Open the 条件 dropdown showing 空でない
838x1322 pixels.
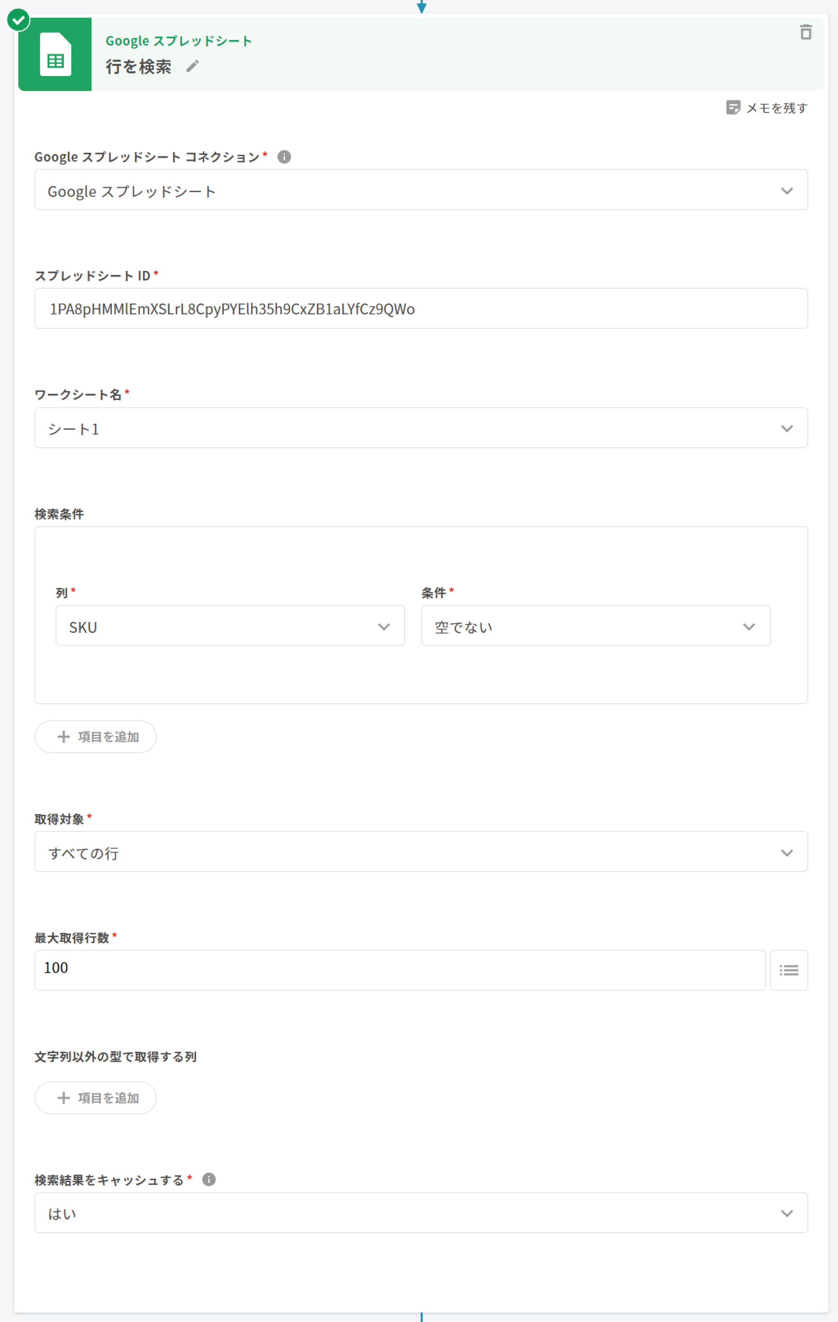pyautogui.click(x=595, y=626)
